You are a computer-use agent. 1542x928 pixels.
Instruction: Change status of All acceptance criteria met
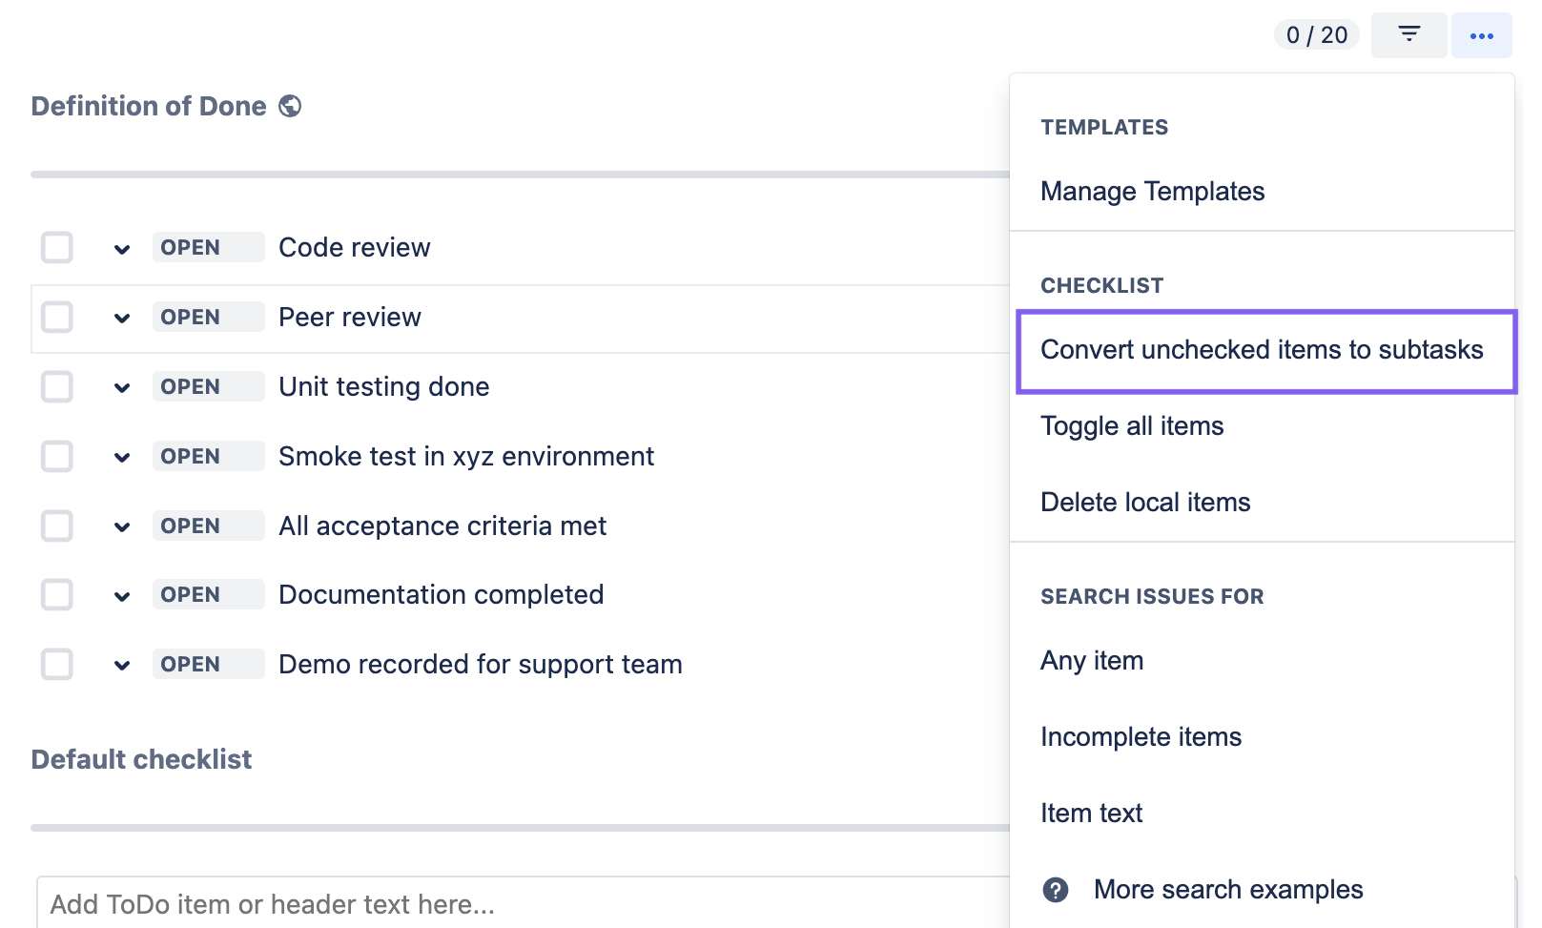click(207, 526)
